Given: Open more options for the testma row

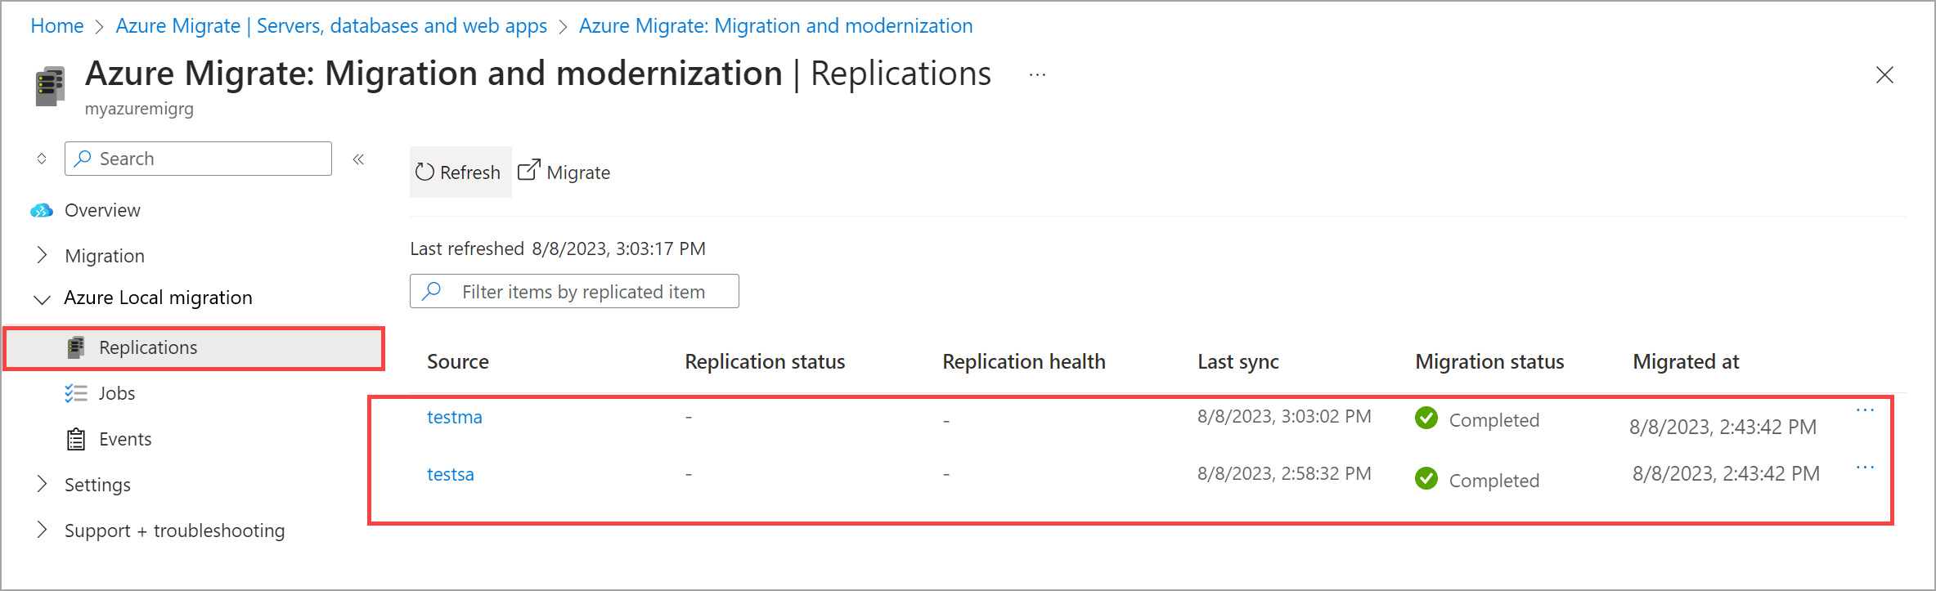Looking at the screenshot, I should tap(1864, 410).
